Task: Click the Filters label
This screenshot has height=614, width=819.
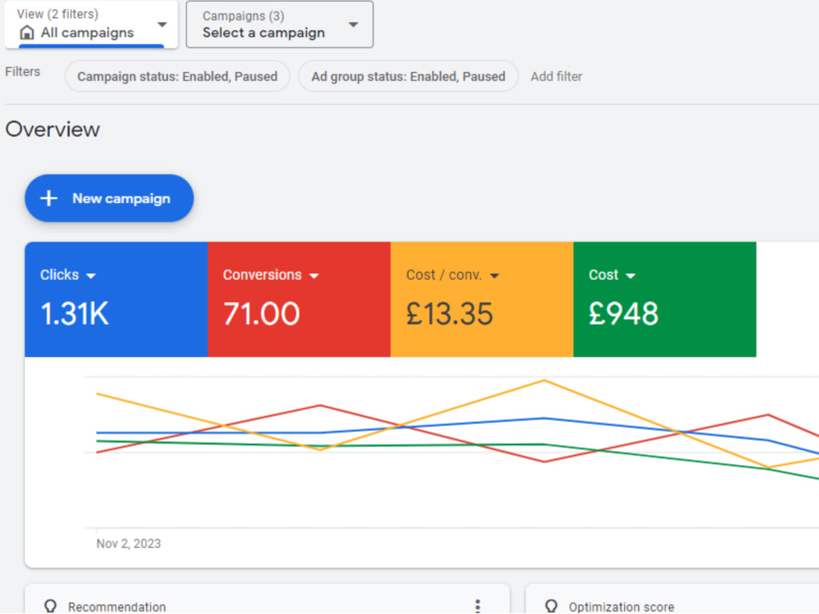Action: coord(22,71)
